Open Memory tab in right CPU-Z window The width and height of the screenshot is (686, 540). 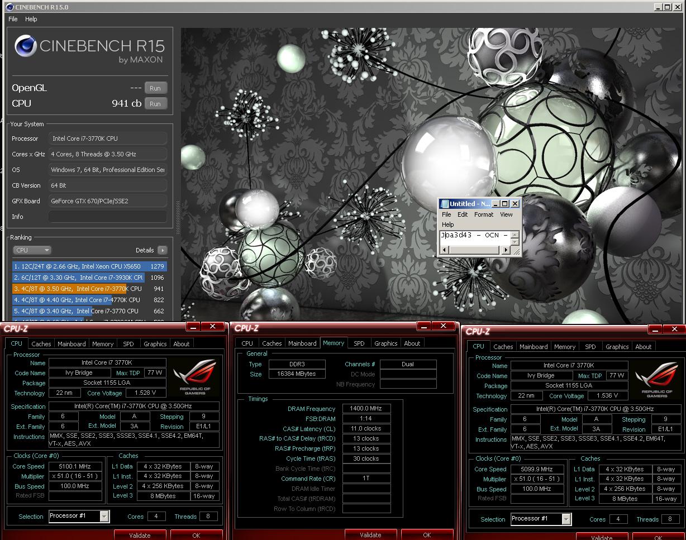click(565, 347)
